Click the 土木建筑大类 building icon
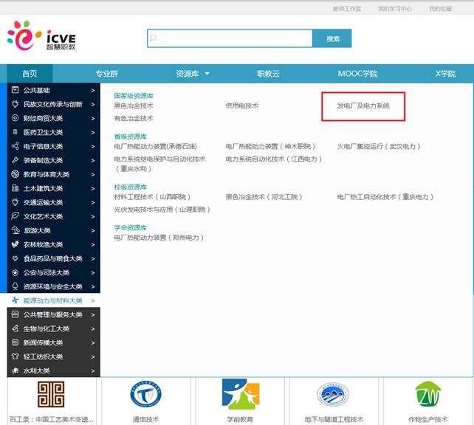The height and width of the screenshot is (425, 474). 15,188
